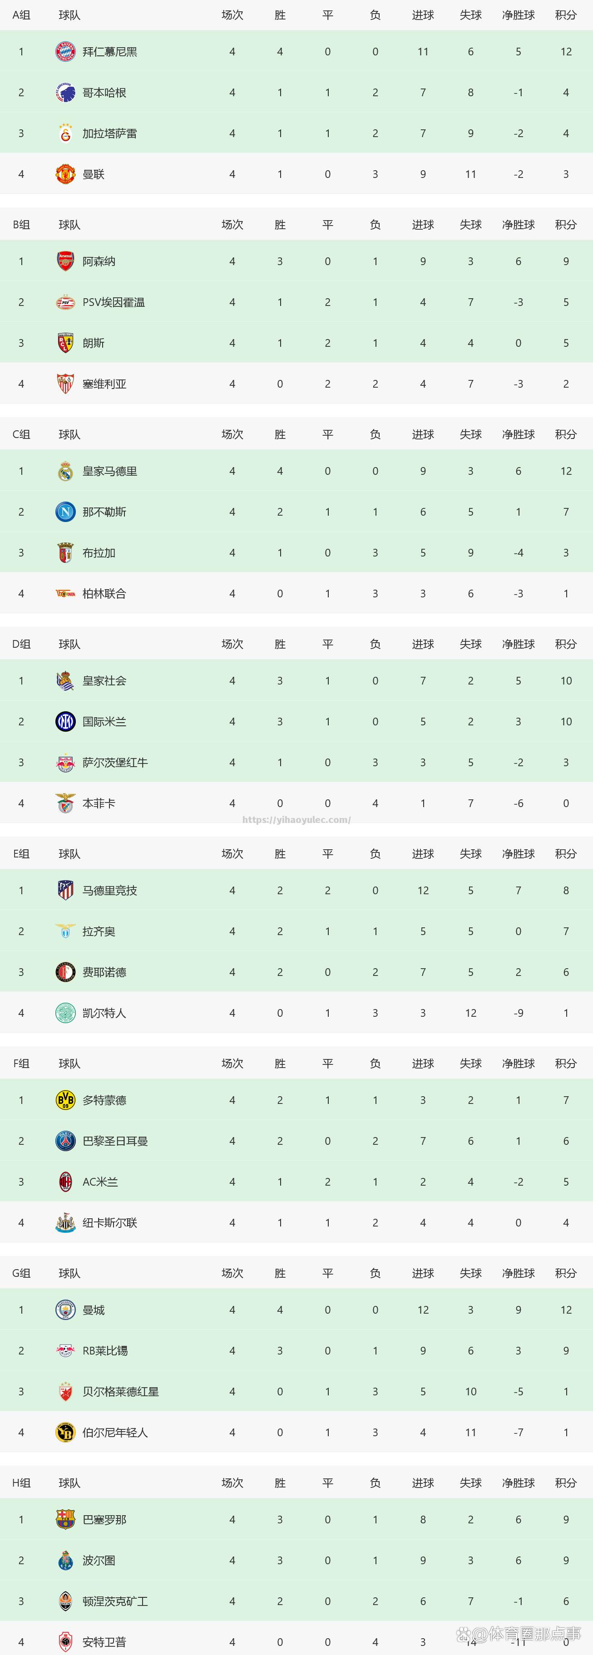Click the 积分 column header in B组
This screenshot has height=1655, width=593.
tap(566, 225)
